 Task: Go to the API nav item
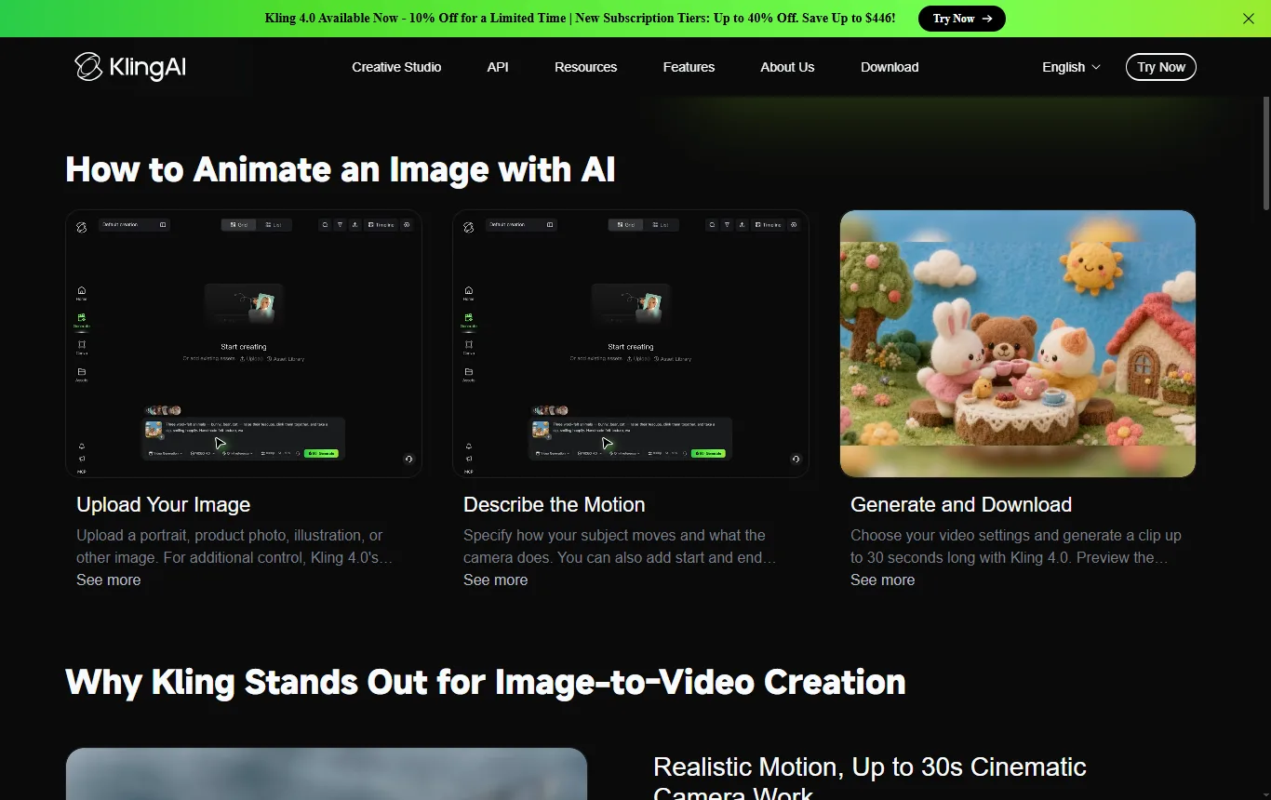pyautogui.click(x=498, y=67)
